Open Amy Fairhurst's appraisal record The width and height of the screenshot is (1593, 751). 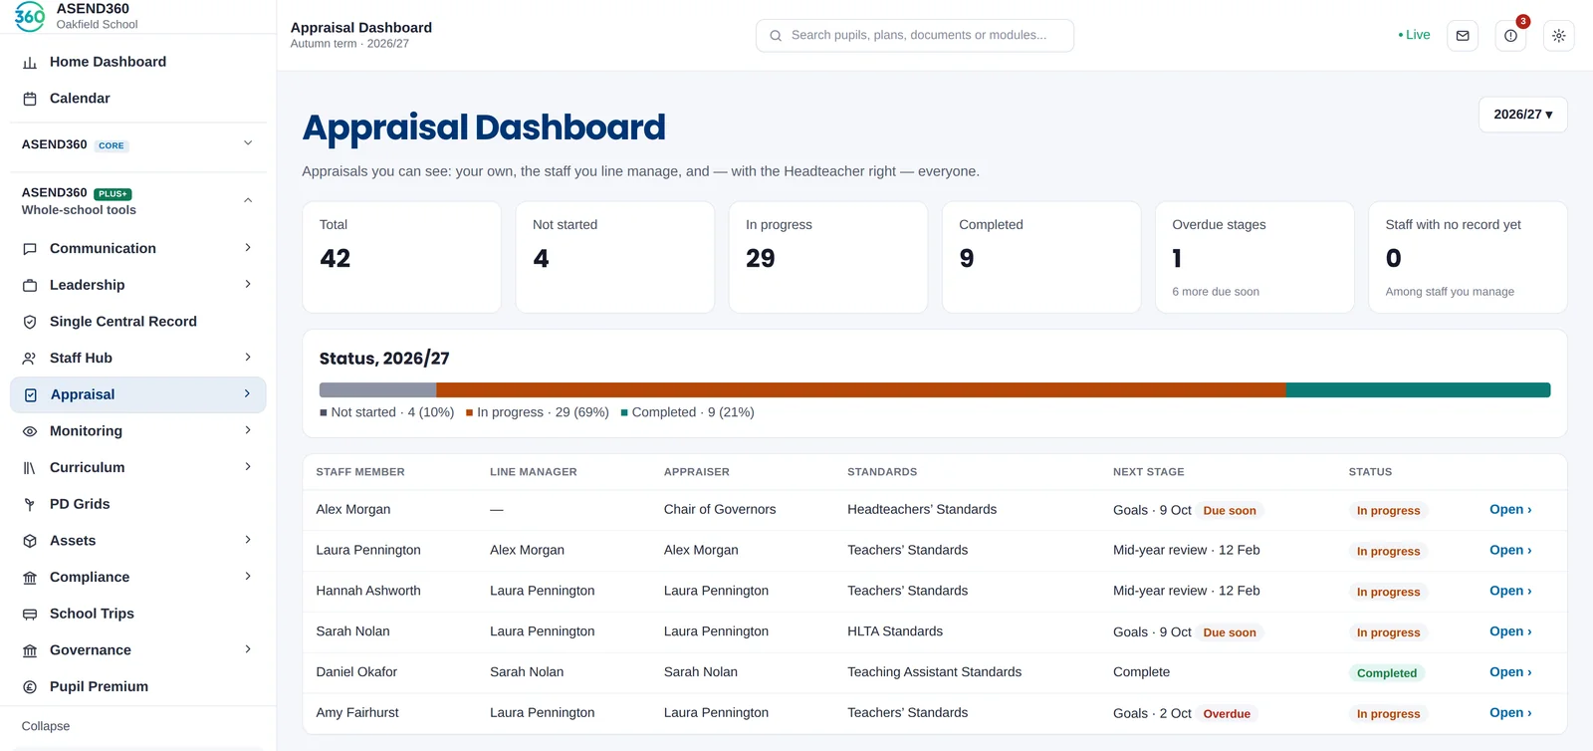click(x=1510, y=713)
